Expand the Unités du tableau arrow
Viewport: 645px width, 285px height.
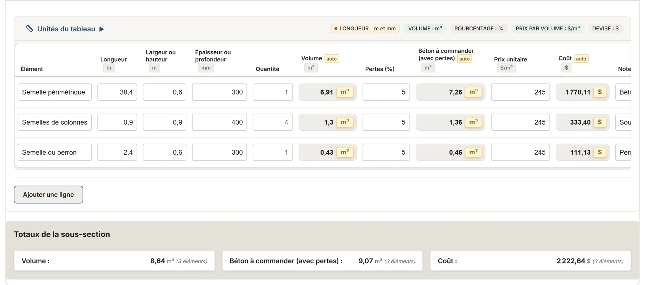pos(102,29)
